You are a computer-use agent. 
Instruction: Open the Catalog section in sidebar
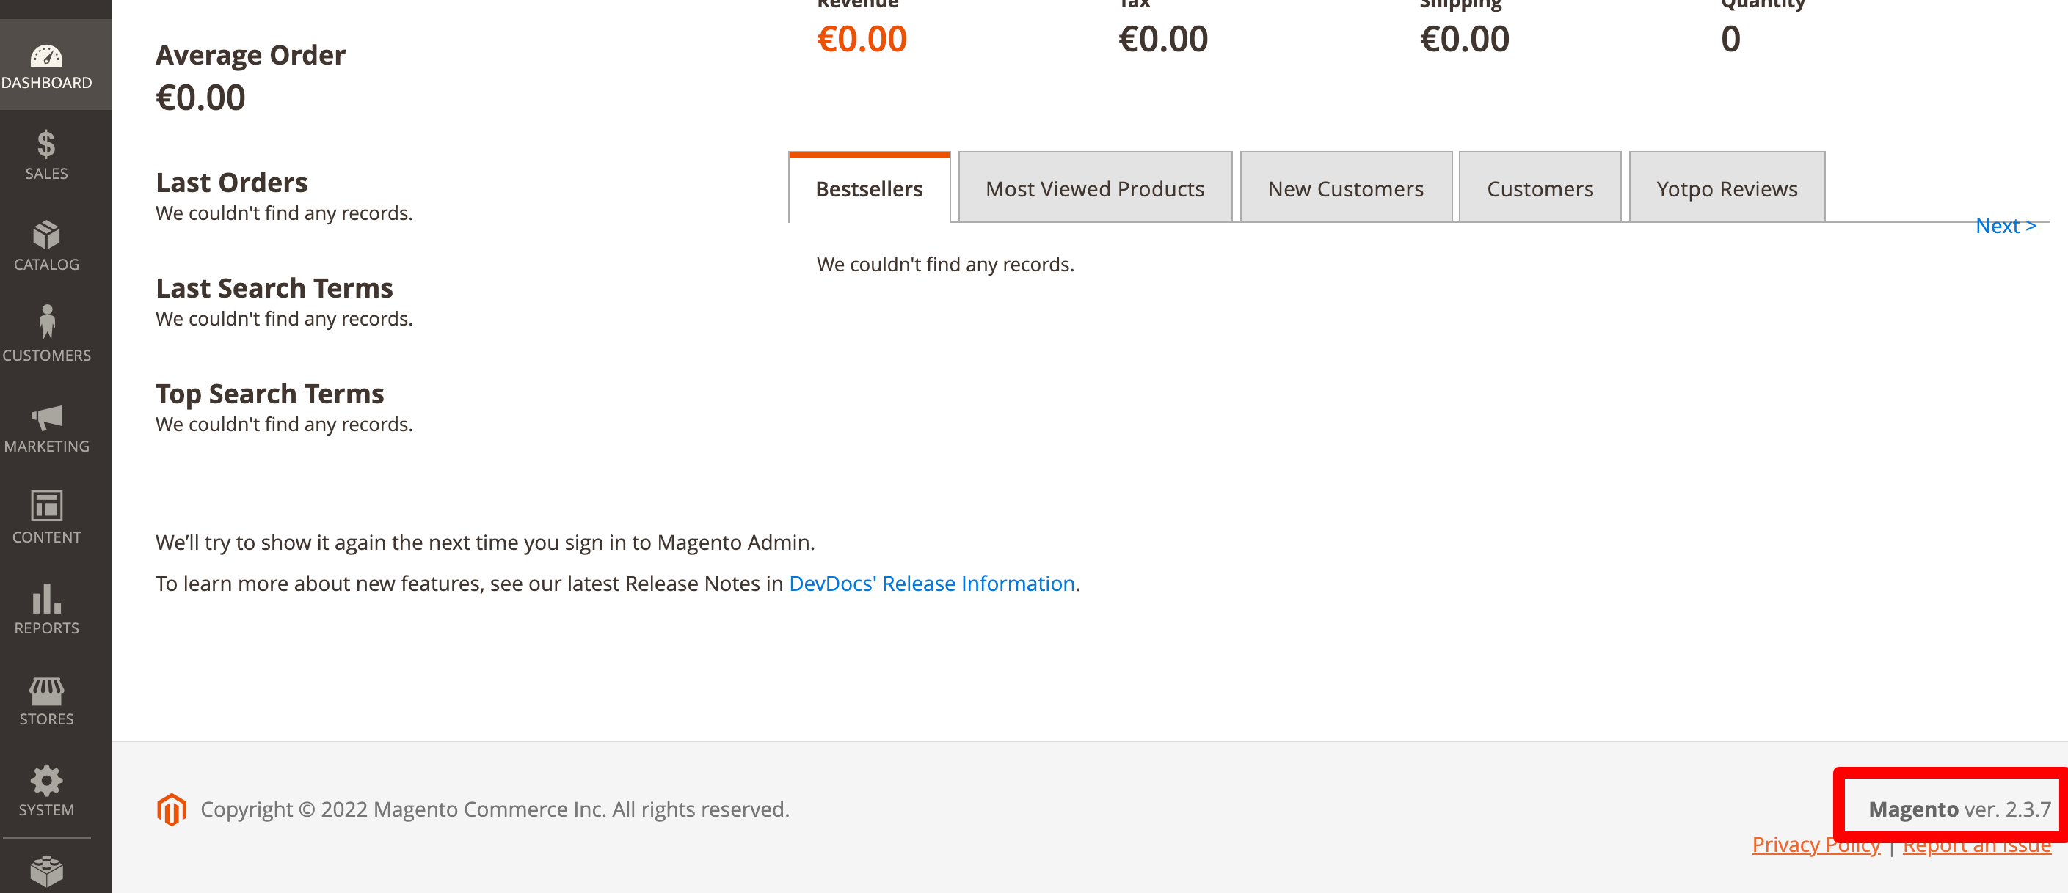[45, 246]
